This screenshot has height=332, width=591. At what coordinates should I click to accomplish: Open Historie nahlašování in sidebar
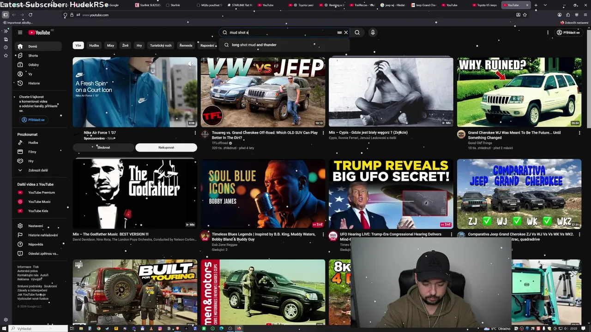pyautogui.click(x=39, y=235)
